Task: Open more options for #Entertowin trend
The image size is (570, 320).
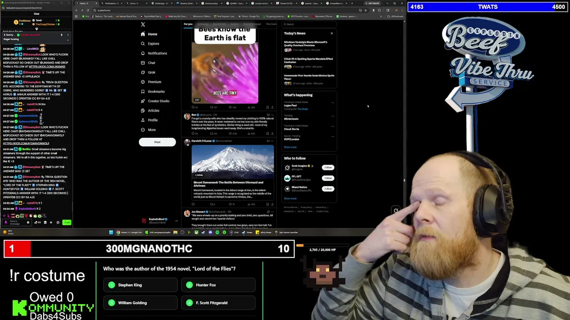Action: coord(332,116)
